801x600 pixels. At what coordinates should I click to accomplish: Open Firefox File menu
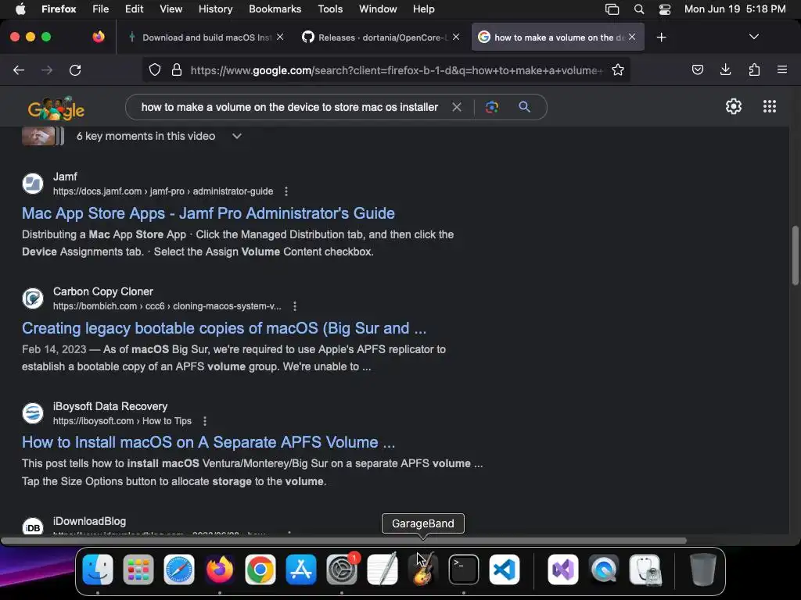[x=101, y=9]
